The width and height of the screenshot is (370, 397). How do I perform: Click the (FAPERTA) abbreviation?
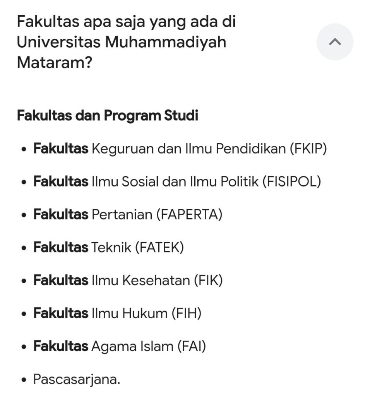pos(189,214)
